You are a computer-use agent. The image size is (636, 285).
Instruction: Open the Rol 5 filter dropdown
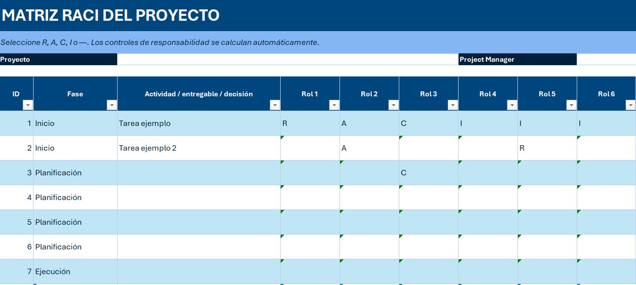pos(571,105)
